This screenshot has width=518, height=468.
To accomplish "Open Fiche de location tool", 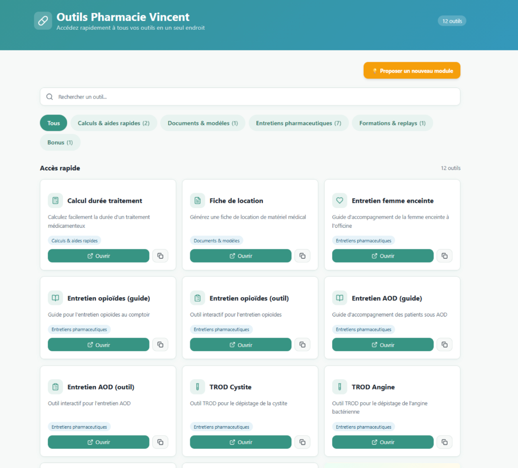I will point(240,256).
